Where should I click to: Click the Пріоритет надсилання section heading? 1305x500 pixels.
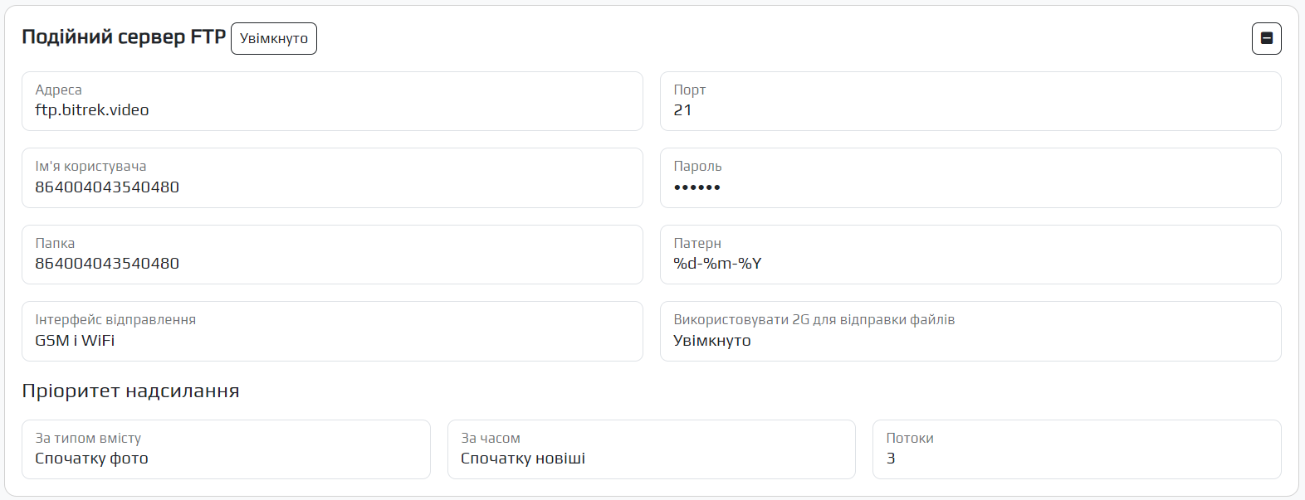click(x=130, y=391)
